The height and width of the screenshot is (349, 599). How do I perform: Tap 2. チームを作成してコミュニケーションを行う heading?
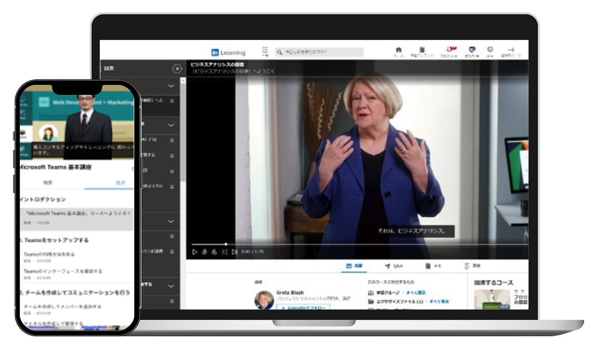click(x=75, y=292)
